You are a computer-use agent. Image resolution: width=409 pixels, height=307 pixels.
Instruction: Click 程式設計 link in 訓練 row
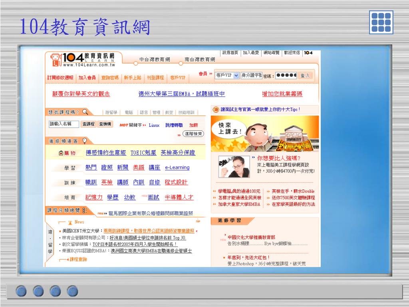[176, 182]
